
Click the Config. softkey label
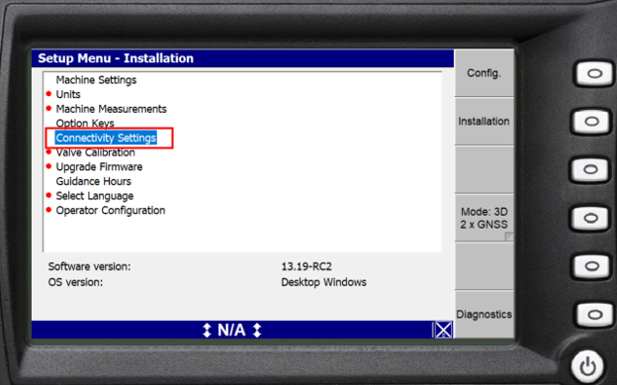click(x=484, y=73)
